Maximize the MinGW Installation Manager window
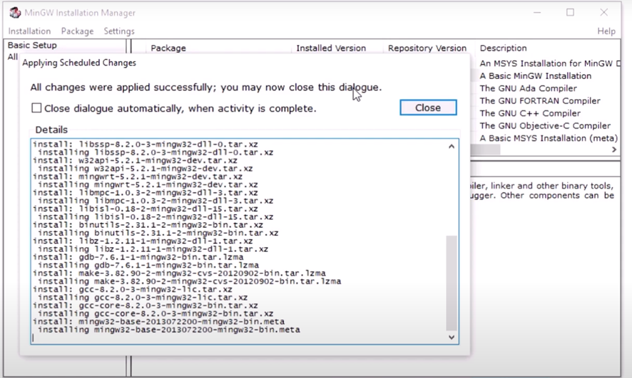This screenshot has height=378, width=632. tap(570, 13)
